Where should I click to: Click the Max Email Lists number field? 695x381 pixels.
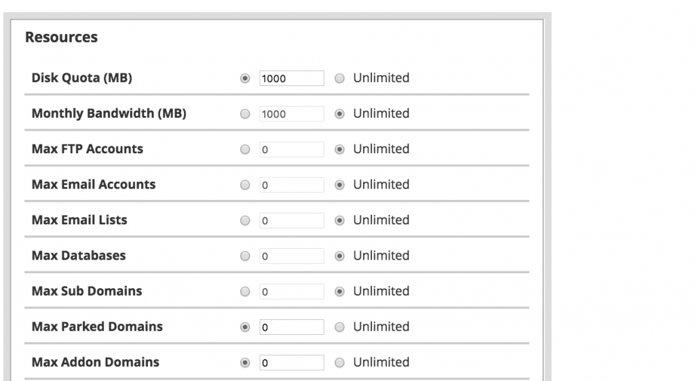coord(291,220)
